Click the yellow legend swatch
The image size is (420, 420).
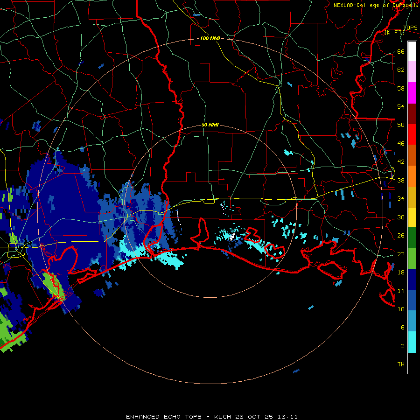click(412, 217)
